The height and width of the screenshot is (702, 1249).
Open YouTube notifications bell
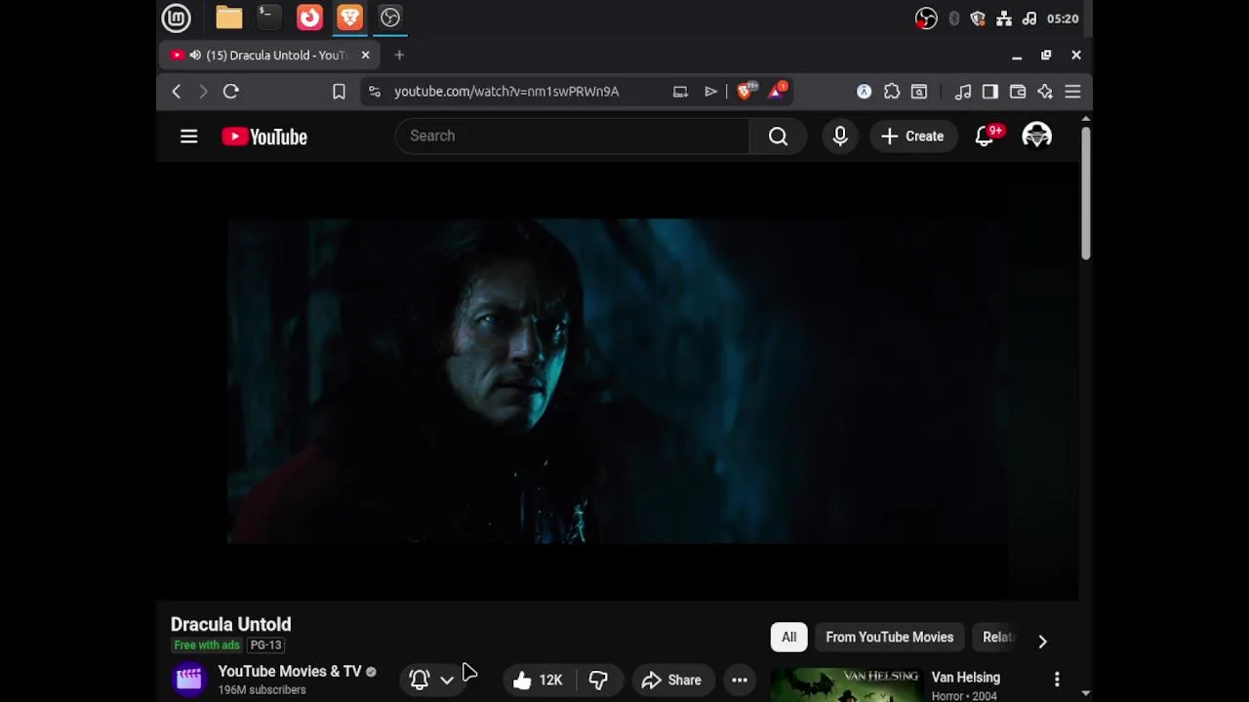click(x=986, y=136)
